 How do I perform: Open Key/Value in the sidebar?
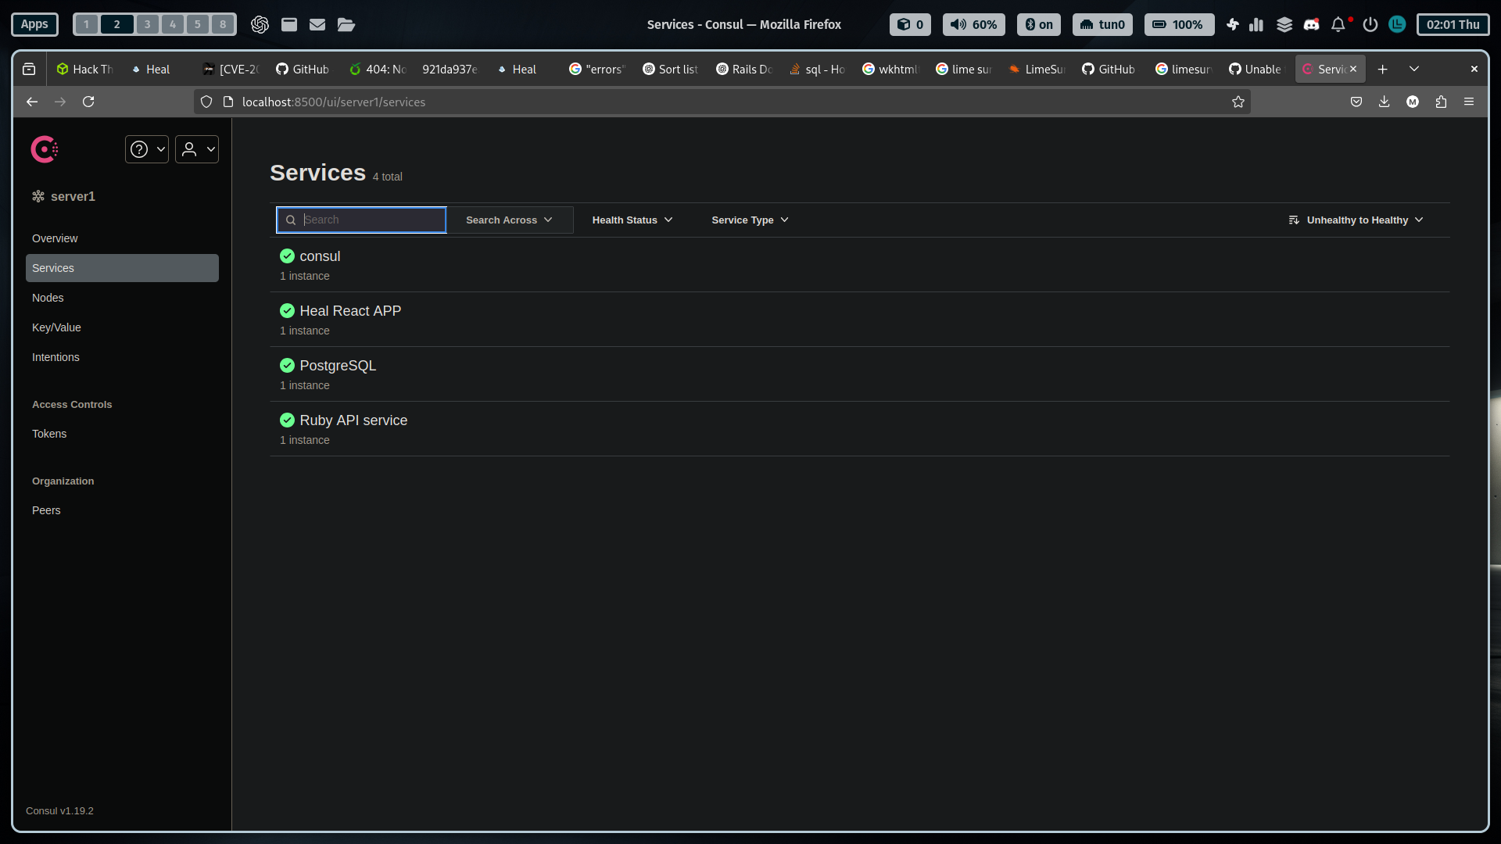(x=56, y=327)
